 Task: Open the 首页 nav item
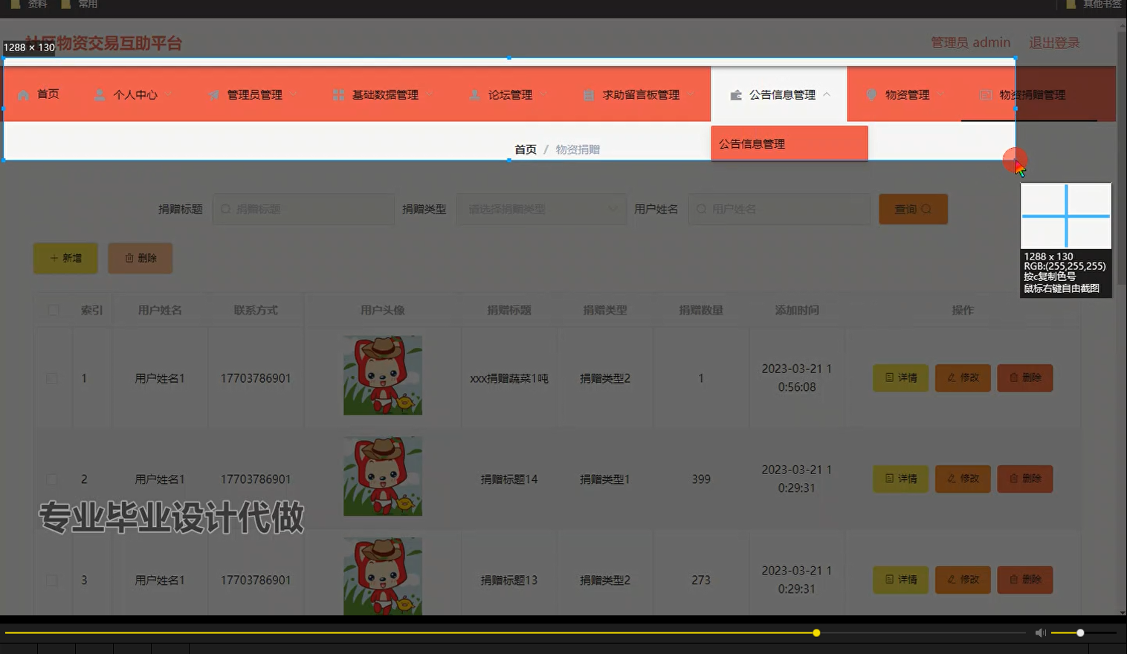pos(39,94)
